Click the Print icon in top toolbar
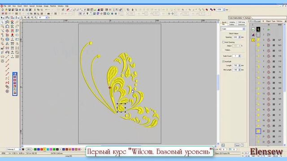287x161 pixels. (x=20, y=10)
